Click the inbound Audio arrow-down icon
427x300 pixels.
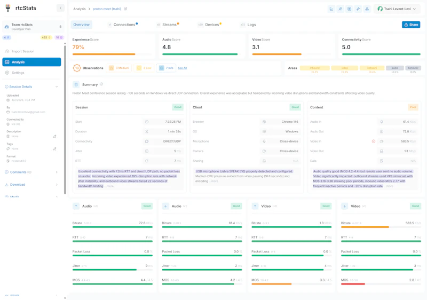[x=165, y=206]
